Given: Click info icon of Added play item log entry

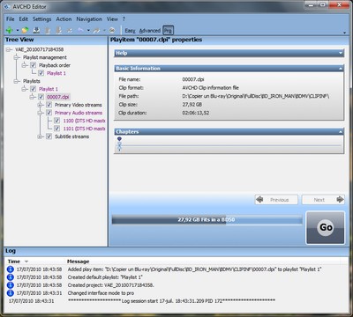Looking at the screenshot, I should (11, 269).
